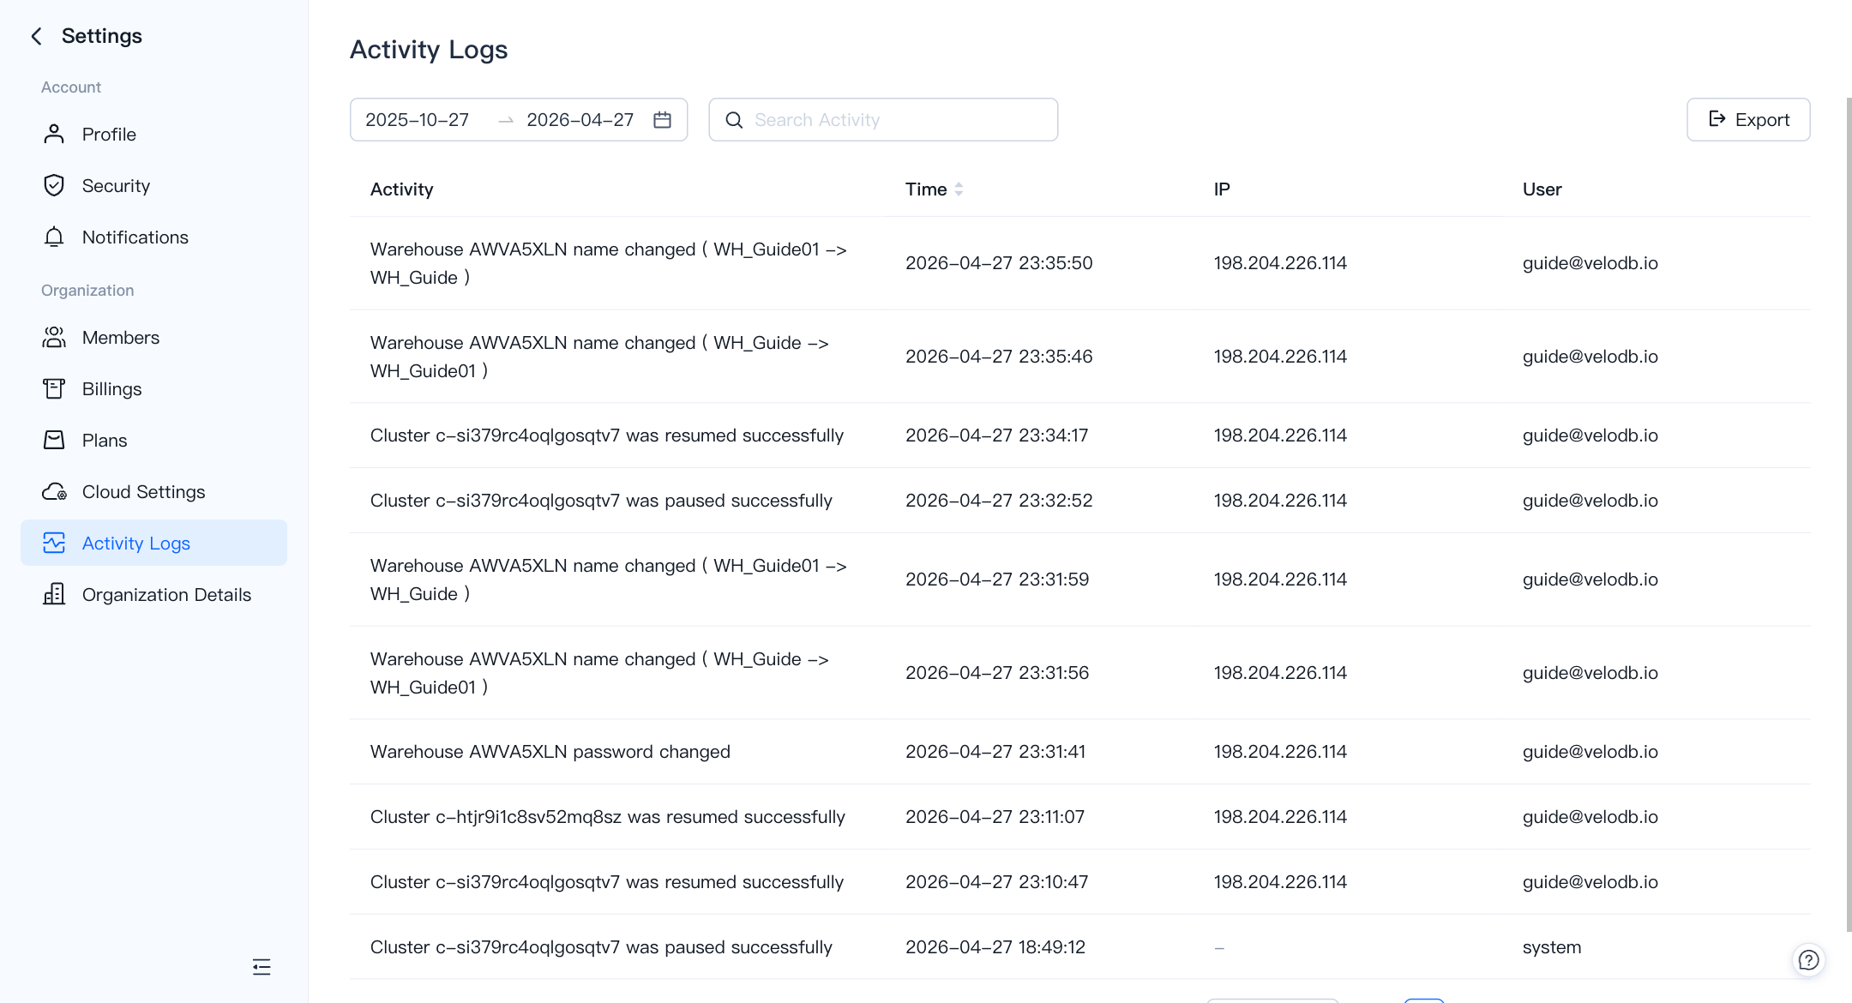Viewport: 1852px width, 1003px height.
Task: Click the Security shield icon
Action: click(x=54, y=185)
